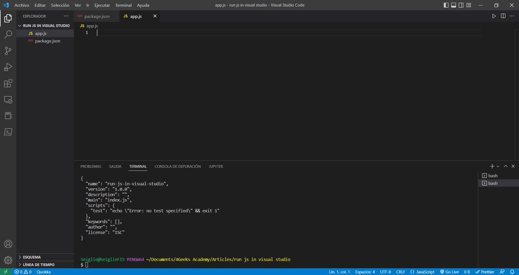Click Prettier in the status bar

[x=484, y=272]
